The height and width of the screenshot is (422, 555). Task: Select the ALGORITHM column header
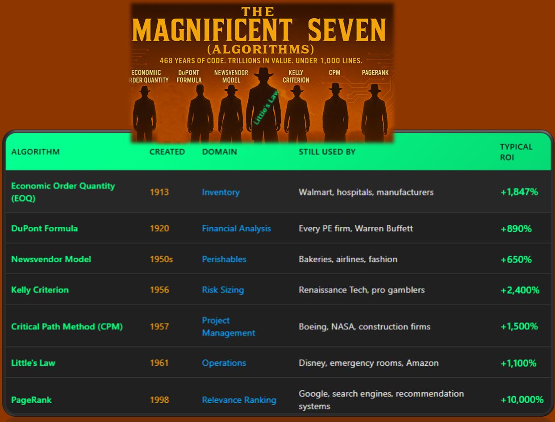tap(36, 151)
